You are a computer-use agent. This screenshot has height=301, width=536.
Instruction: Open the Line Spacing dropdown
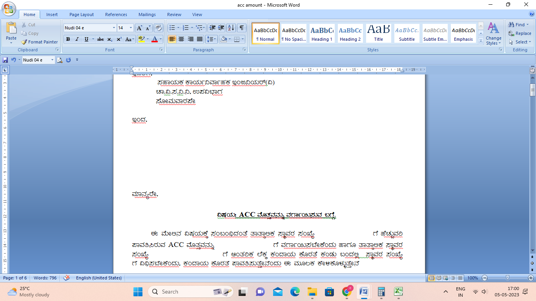[x=211, y=39]
